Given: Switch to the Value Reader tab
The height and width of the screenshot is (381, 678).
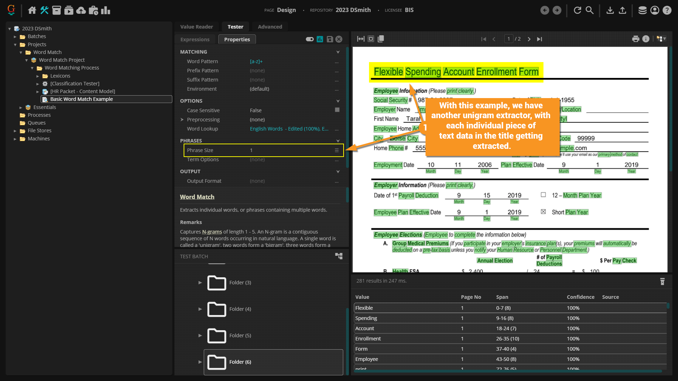Looking at the screenshot, I should click(x=196, y=27).
